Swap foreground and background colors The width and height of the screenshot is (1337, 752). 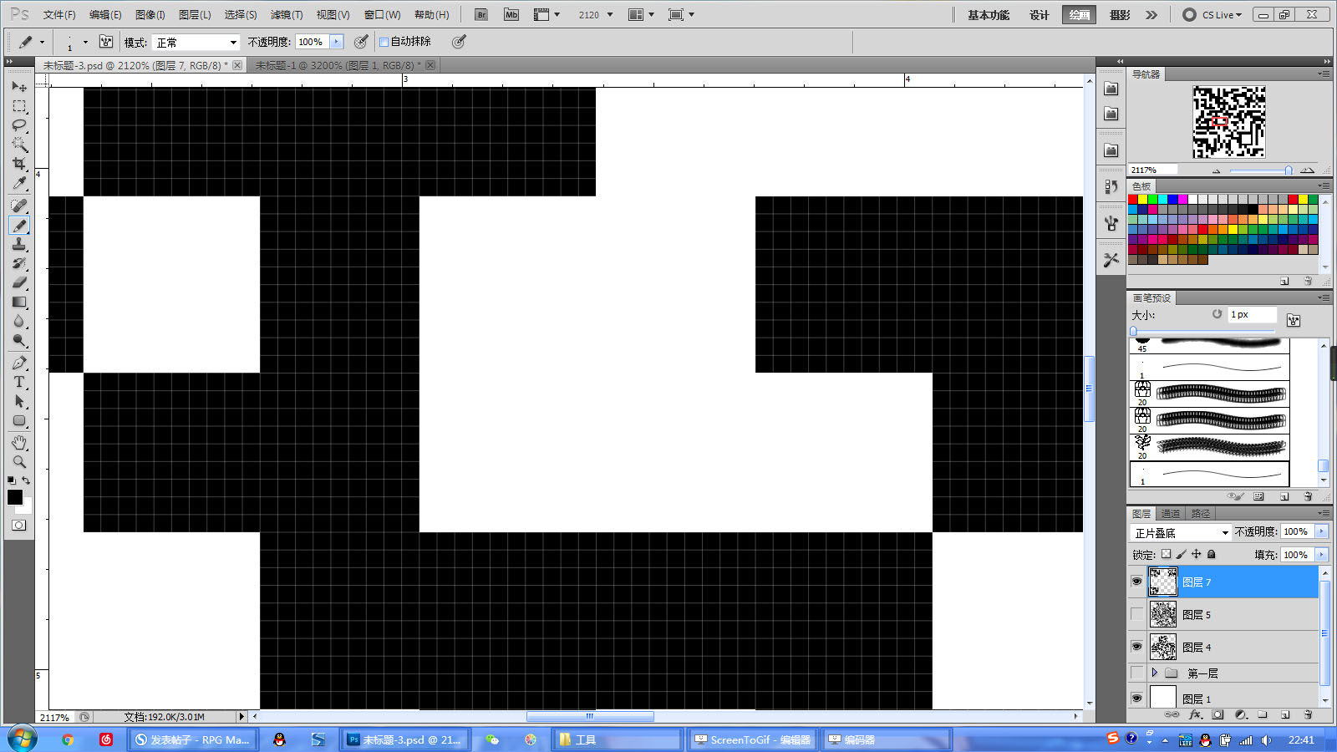[26, 480]
